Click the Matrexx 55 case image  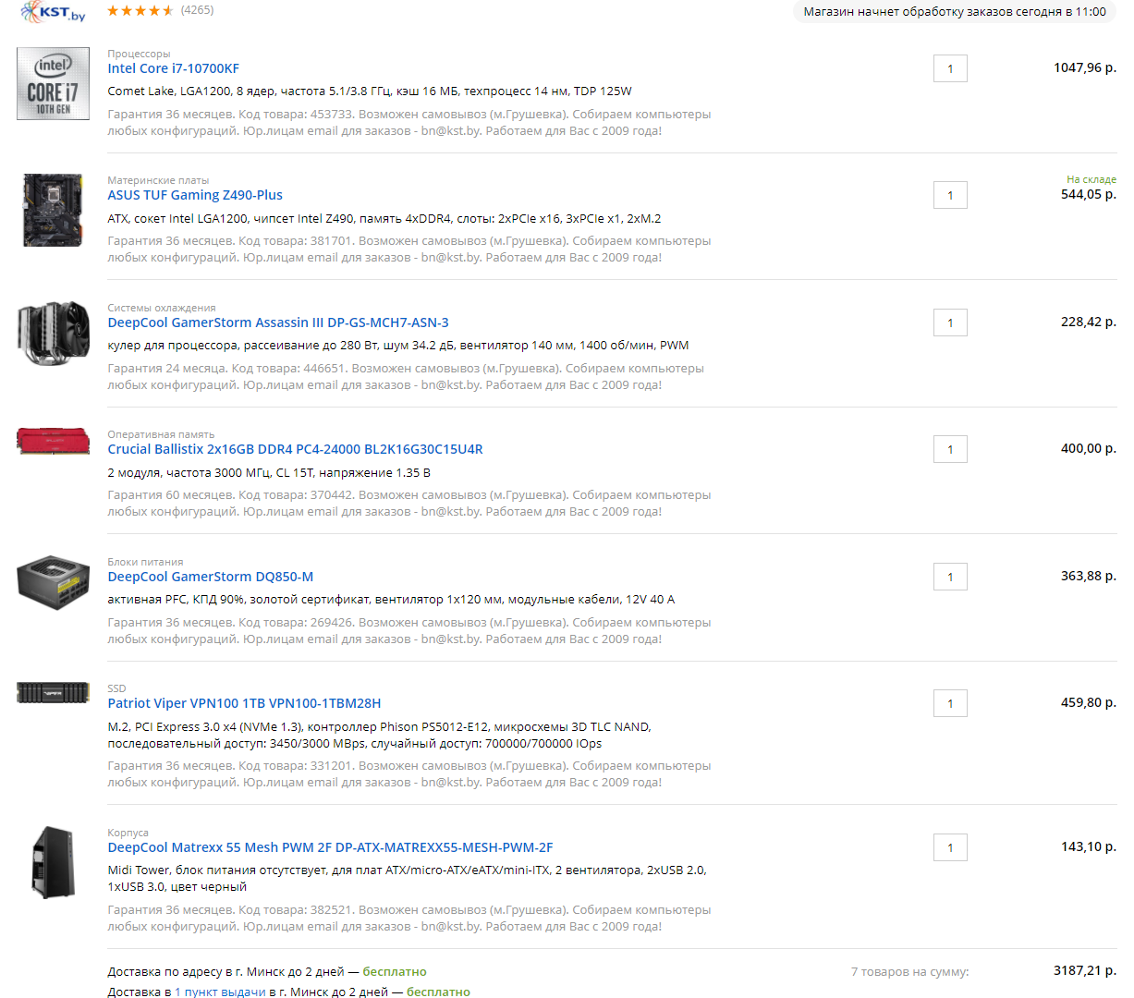[53, 862]
